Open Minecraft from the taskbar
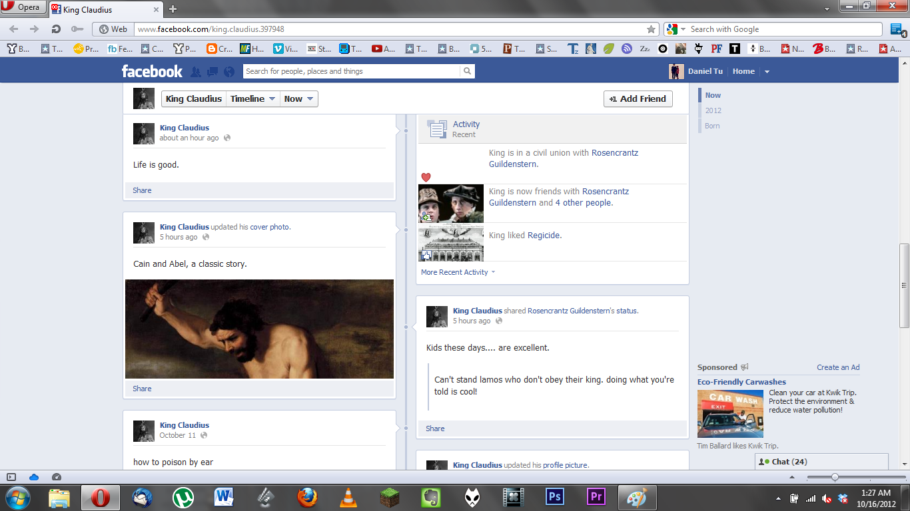Screen dimensions: 910x511 [x=390, y=498]
